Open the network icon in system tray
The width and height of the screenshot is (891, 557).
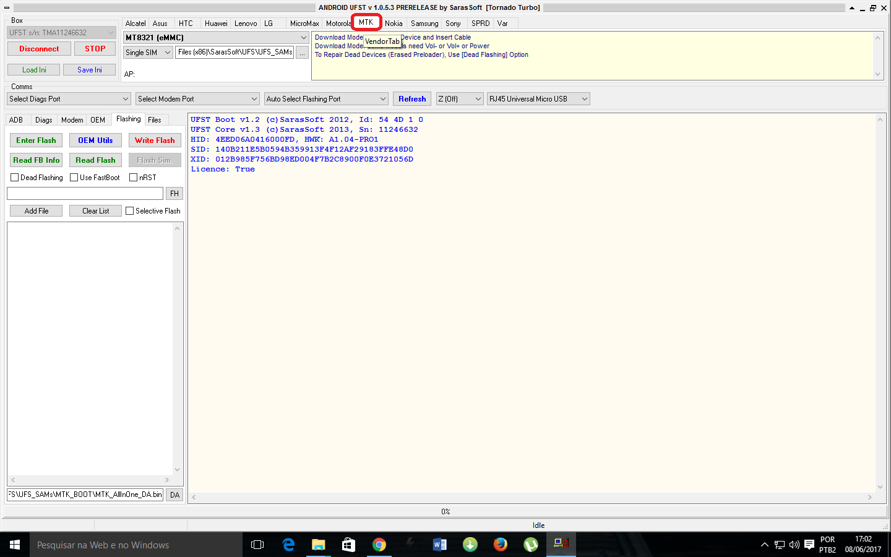pos(780,545)
